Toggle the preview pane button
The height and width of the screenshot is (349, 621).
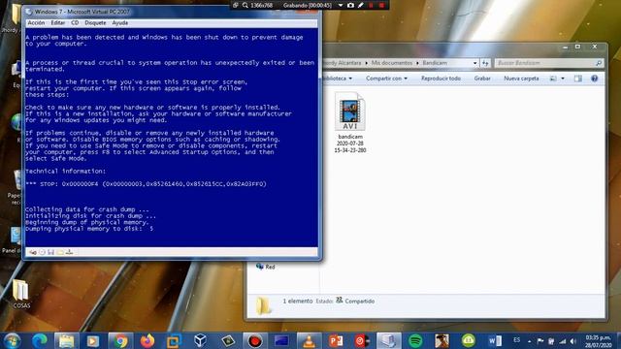(x=578, y=79)
